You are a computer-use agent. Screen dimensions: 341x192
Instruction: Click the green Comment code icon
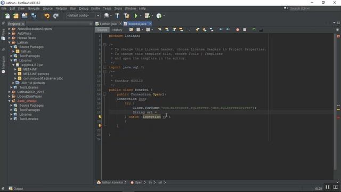tap(254, 29)
